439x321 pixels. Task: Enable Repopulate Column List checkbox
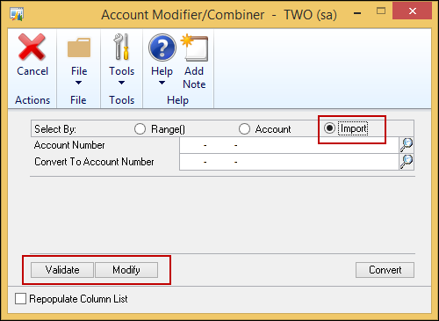coord(20,299)
